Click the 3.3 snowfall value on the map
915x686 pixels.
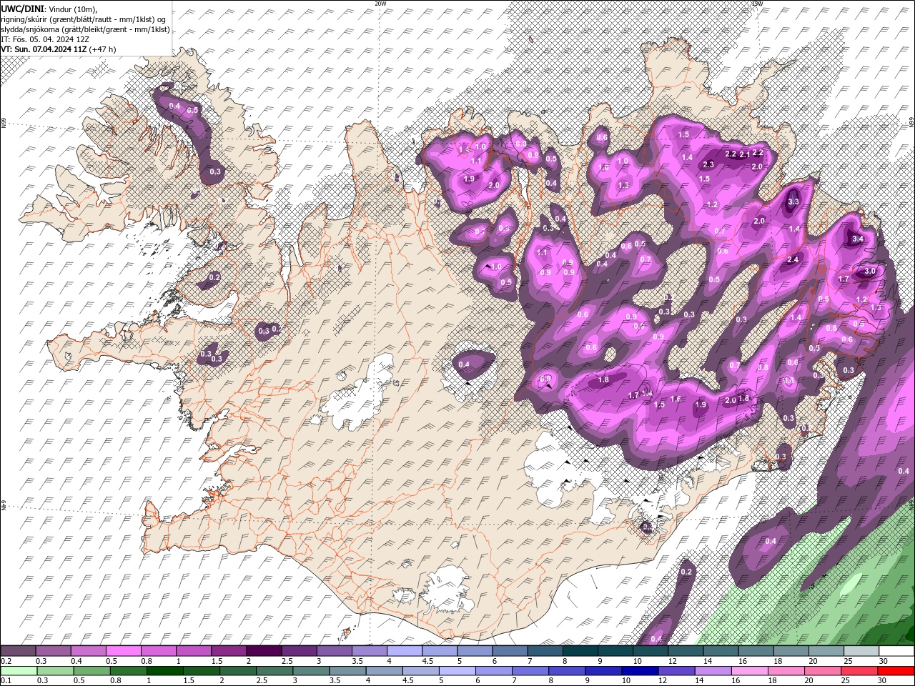tap(793, 202)
